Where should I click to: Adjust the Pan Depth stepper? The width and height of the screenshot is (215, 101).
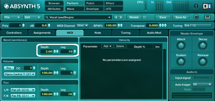point(56,94)
